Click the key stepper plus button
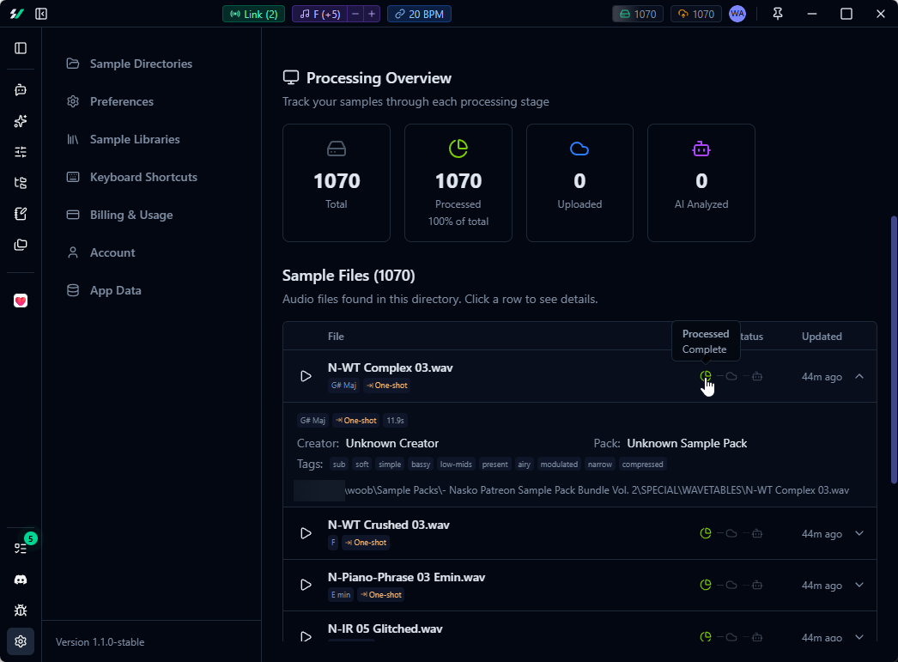Viewport: 898px width, 662px height. [x=371, y=14]
